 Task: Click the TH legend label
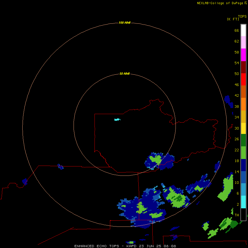(x=237, y=215)
